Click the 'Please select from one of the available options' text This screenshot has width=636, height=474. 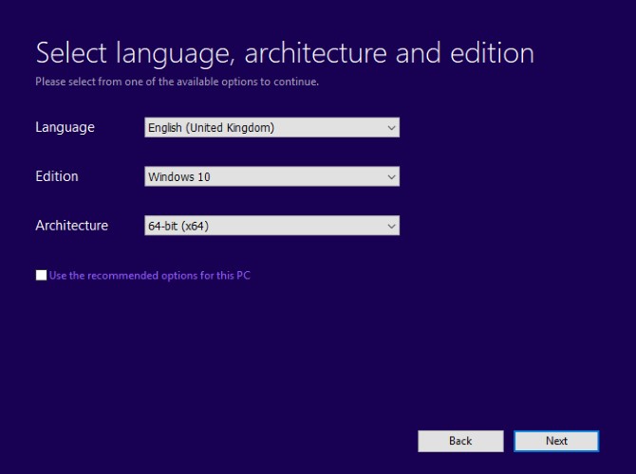[x=177, y=82]
